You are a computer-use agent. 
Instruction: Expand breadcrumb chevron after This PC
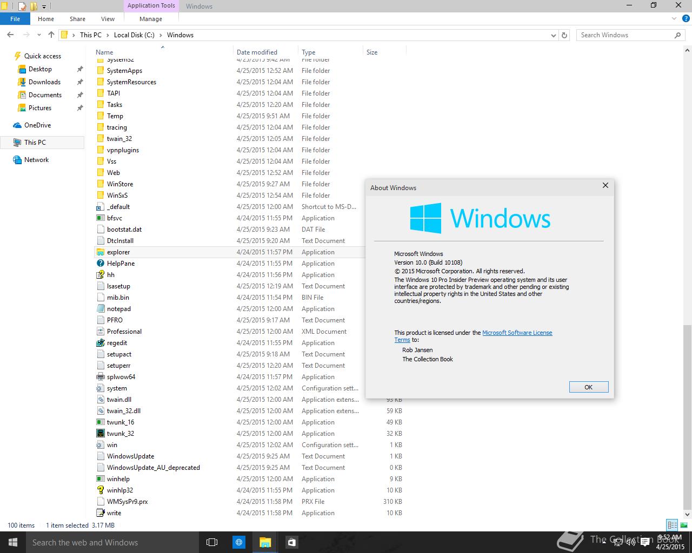(108, 35)
